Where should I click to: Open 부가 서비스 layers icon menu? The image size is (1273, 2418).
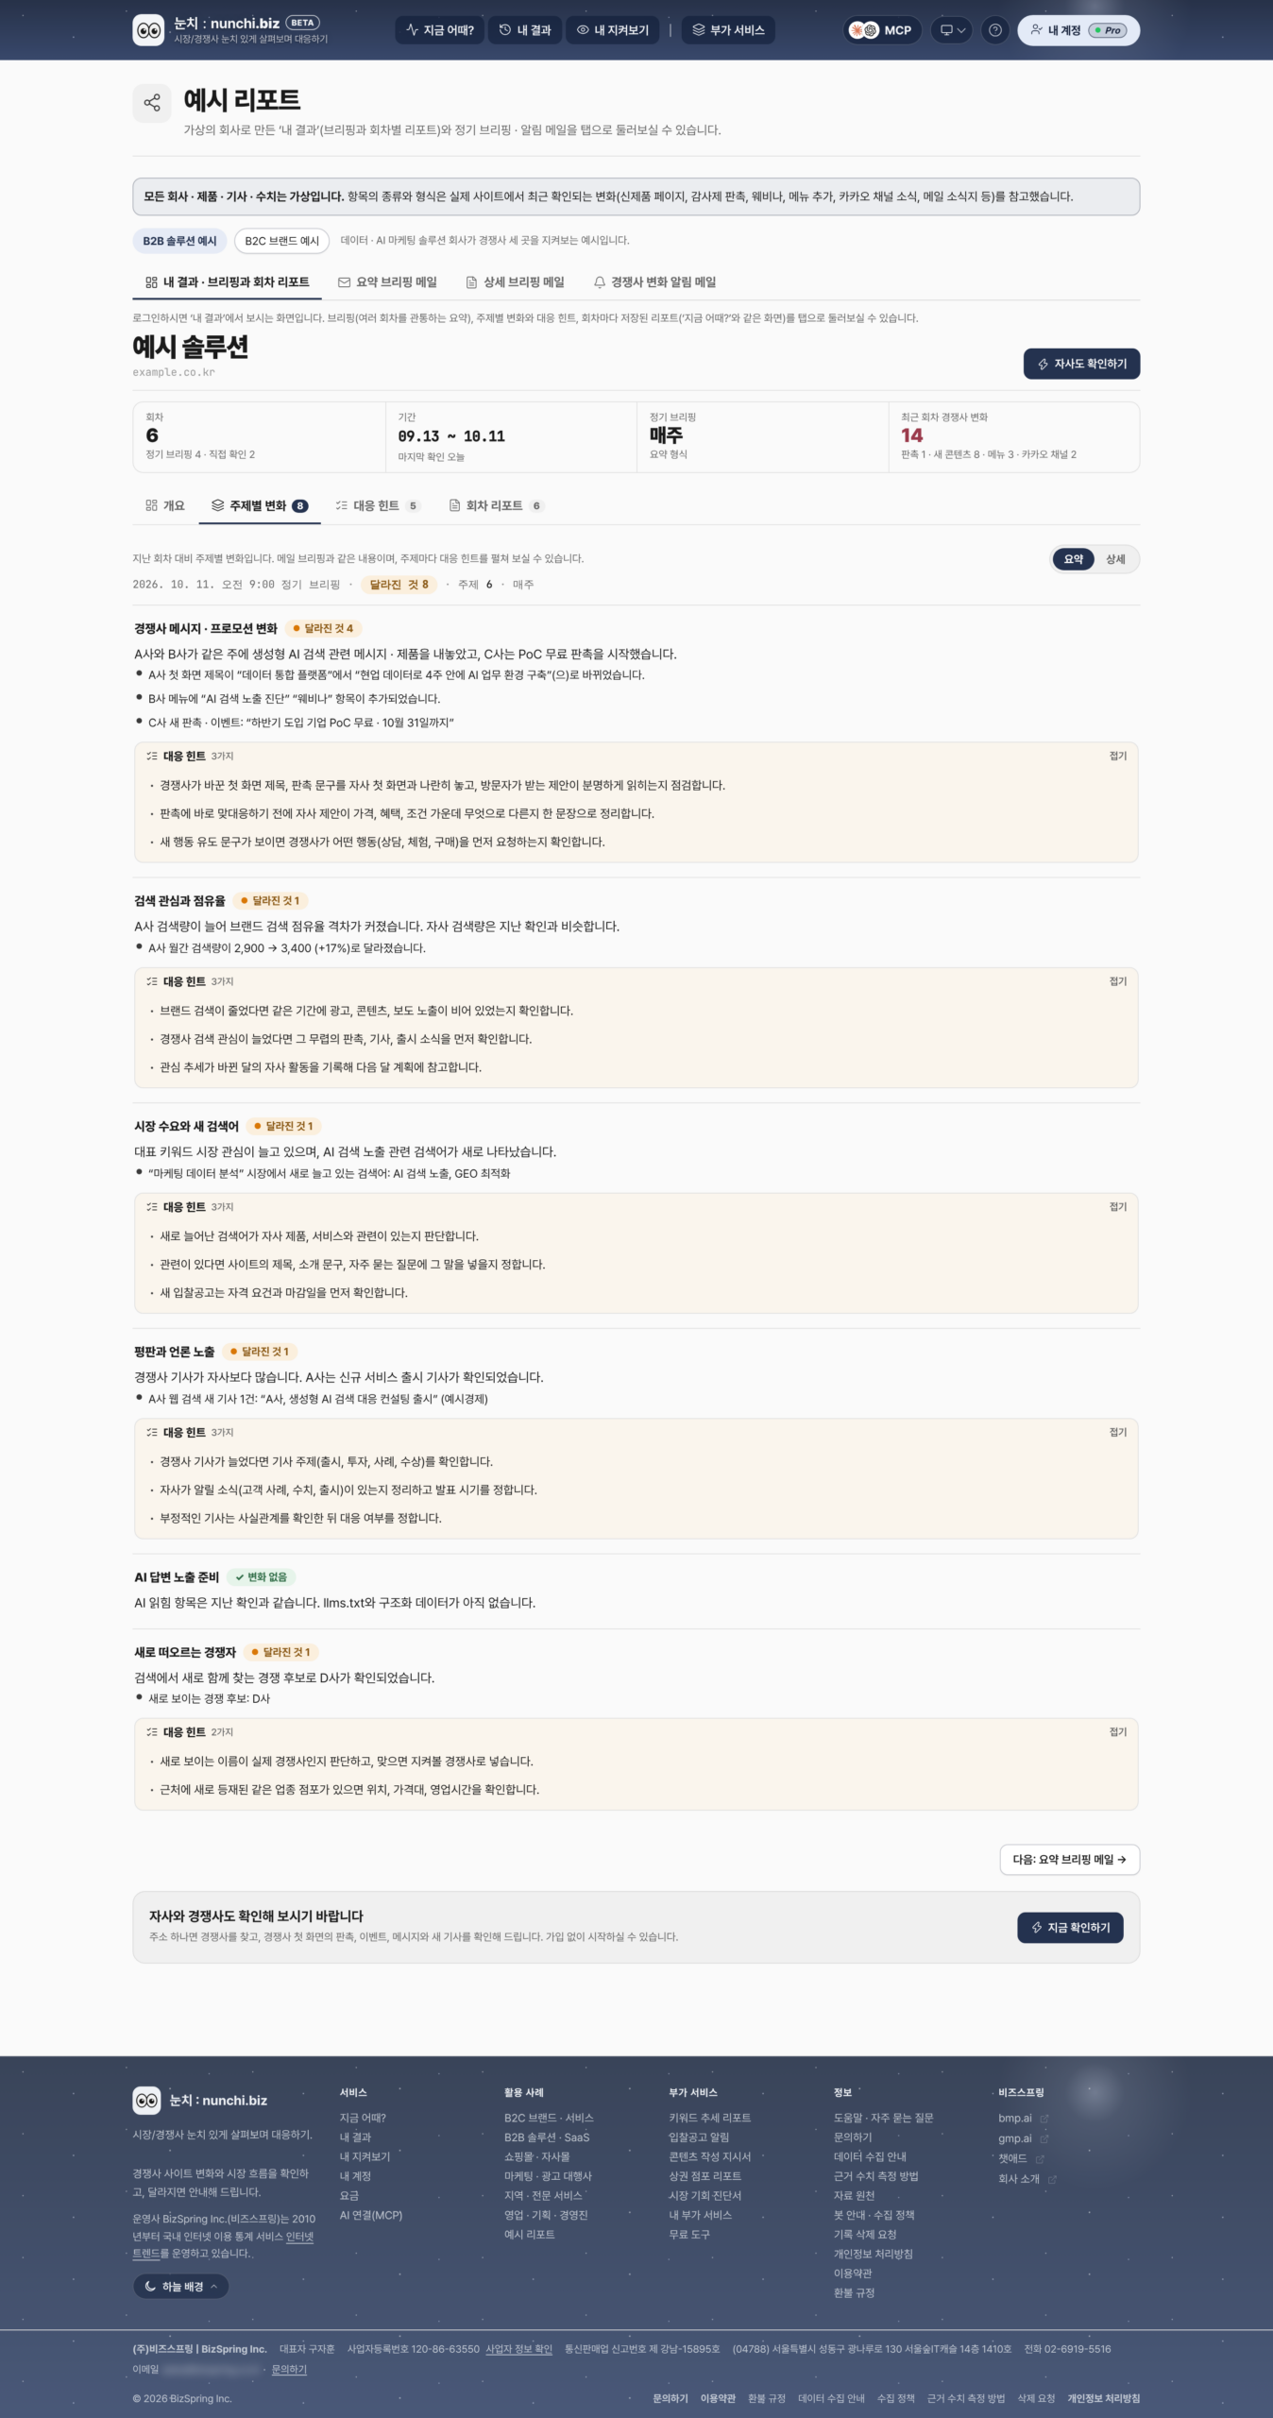coord(728,30)
